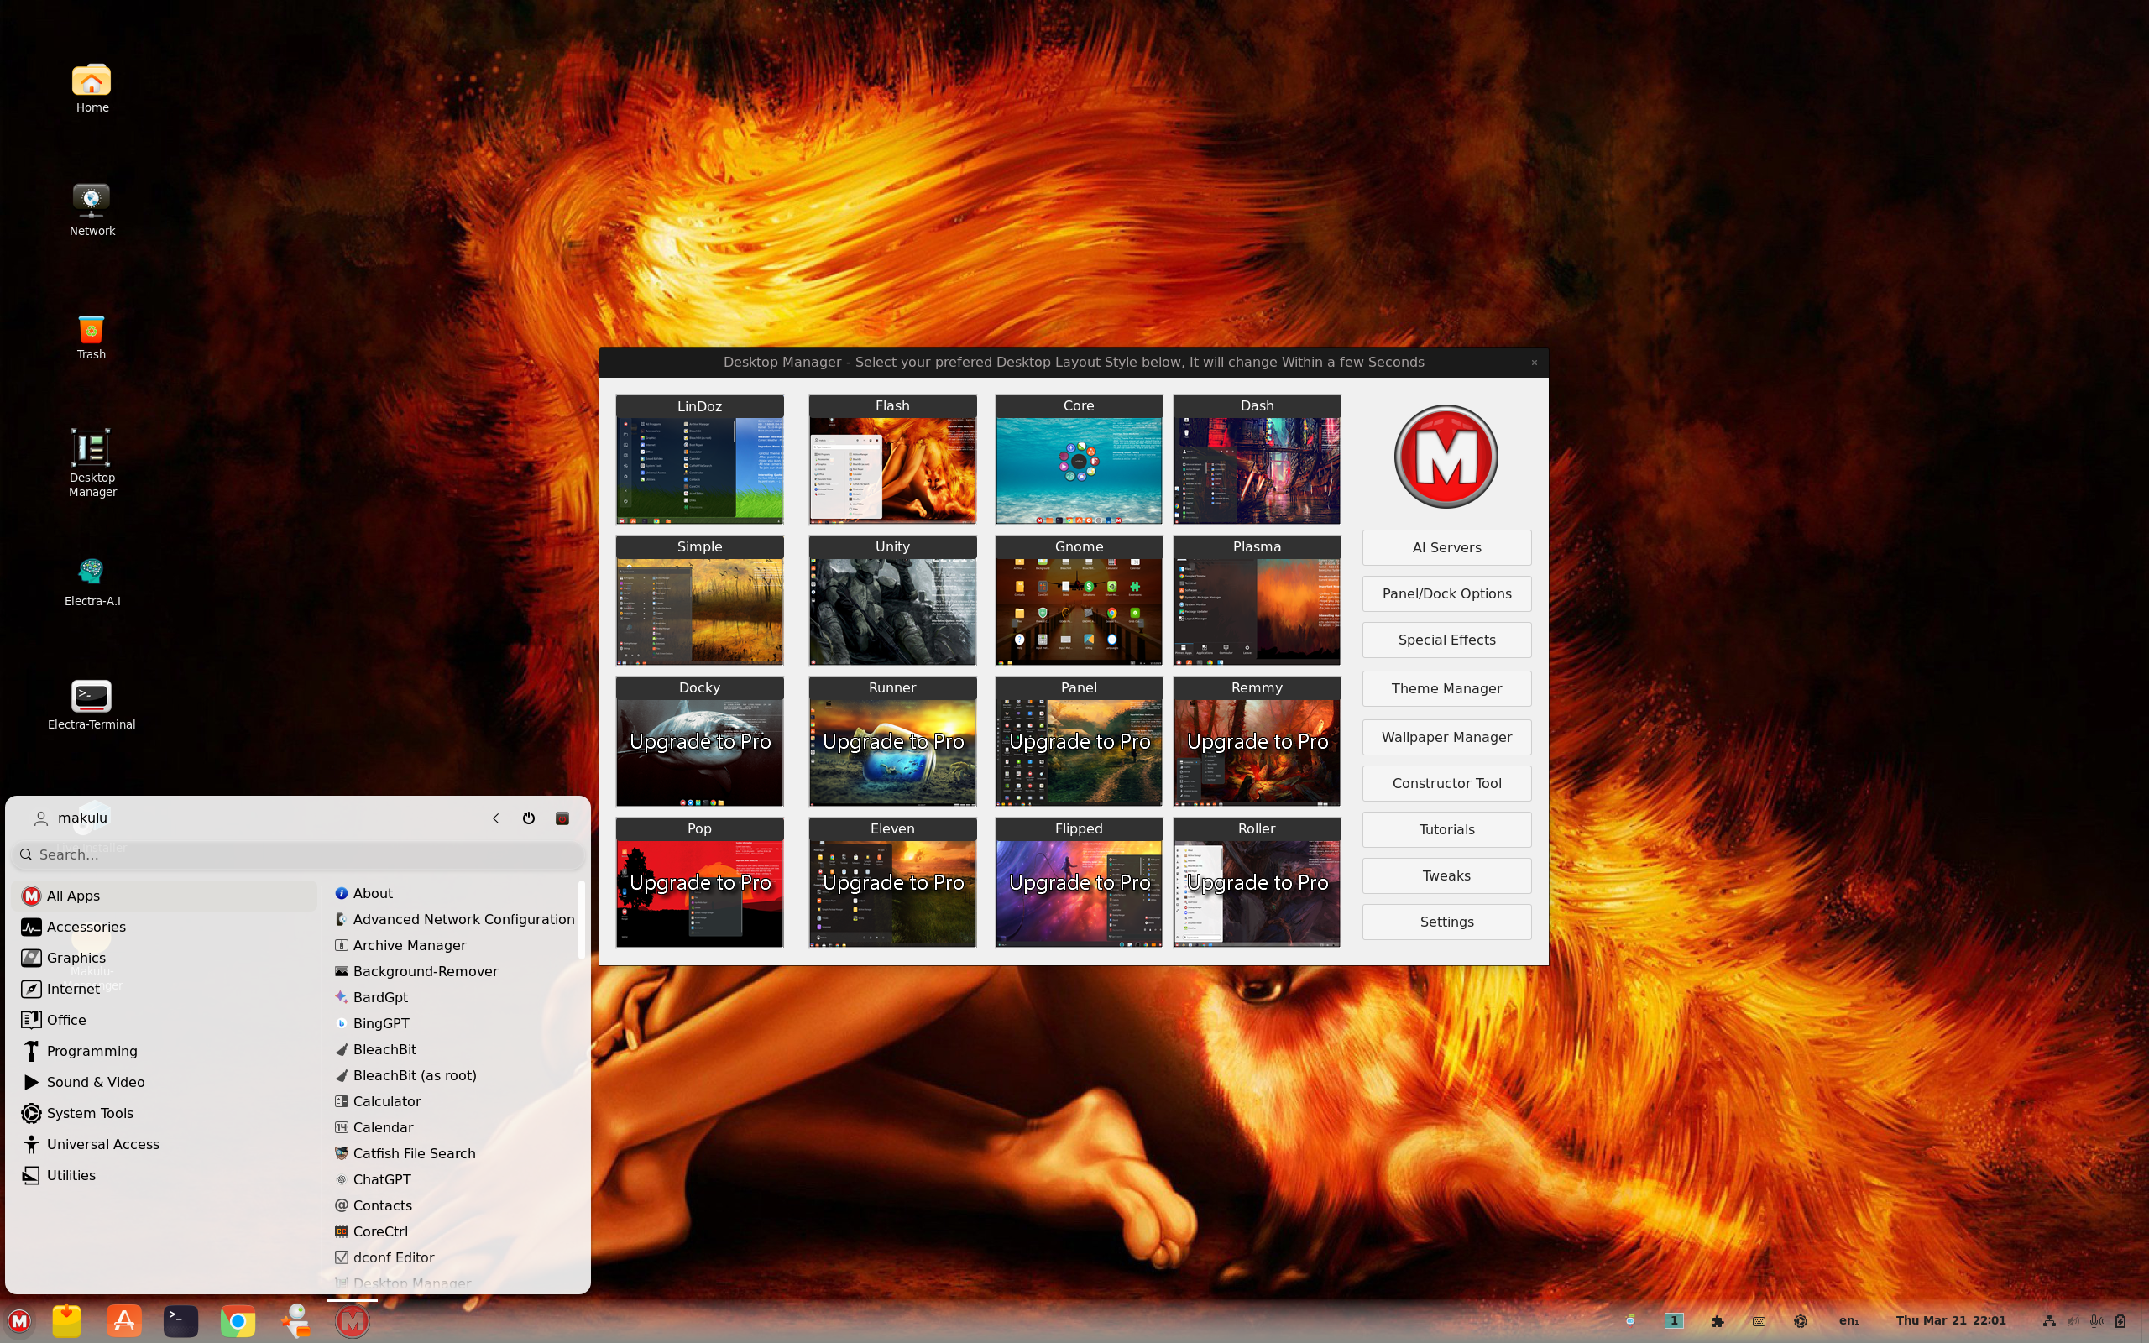This screenshot has width=2149, height=1343.
Task: Open Panel/Dock Options
Action: pos(1446,593)
